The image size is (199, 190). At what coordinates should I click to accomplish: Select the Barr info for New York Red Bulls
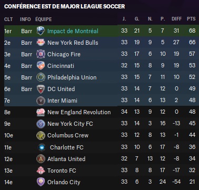[x=27, y=43]
